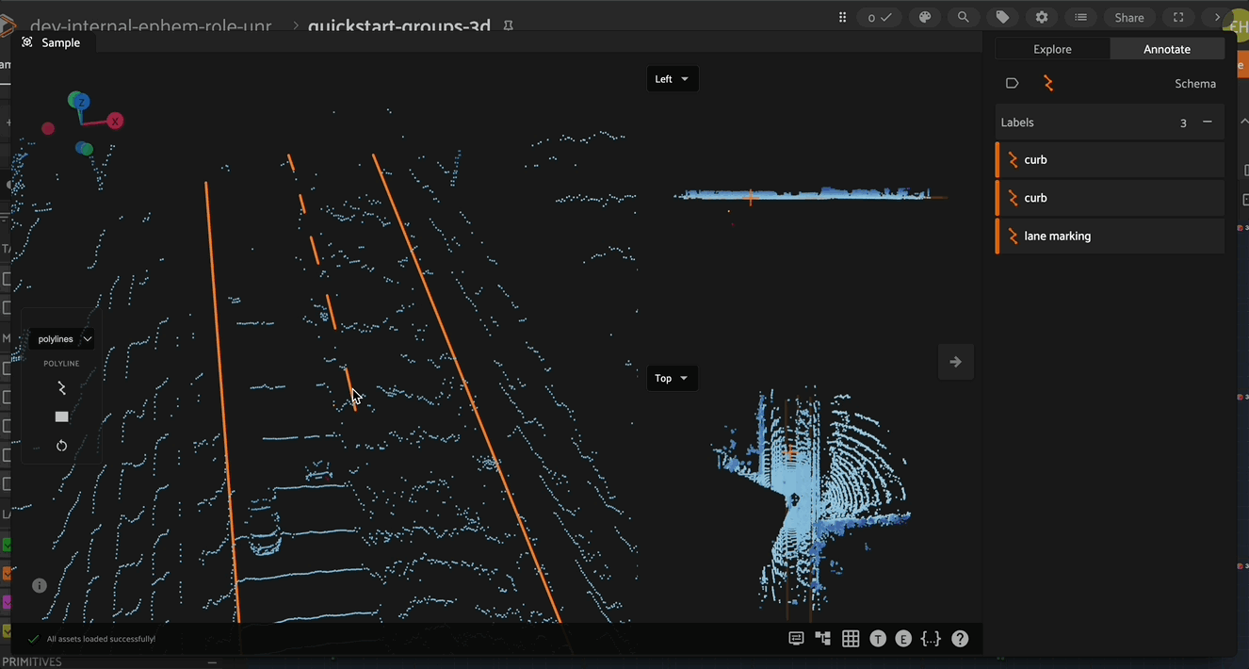
Task: Click the tag icon in top bar
Action: pyautogui.click(x=1002, y=17)
